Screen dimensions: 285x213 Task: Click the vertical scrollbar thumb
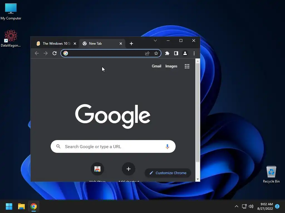coord(198,112)
